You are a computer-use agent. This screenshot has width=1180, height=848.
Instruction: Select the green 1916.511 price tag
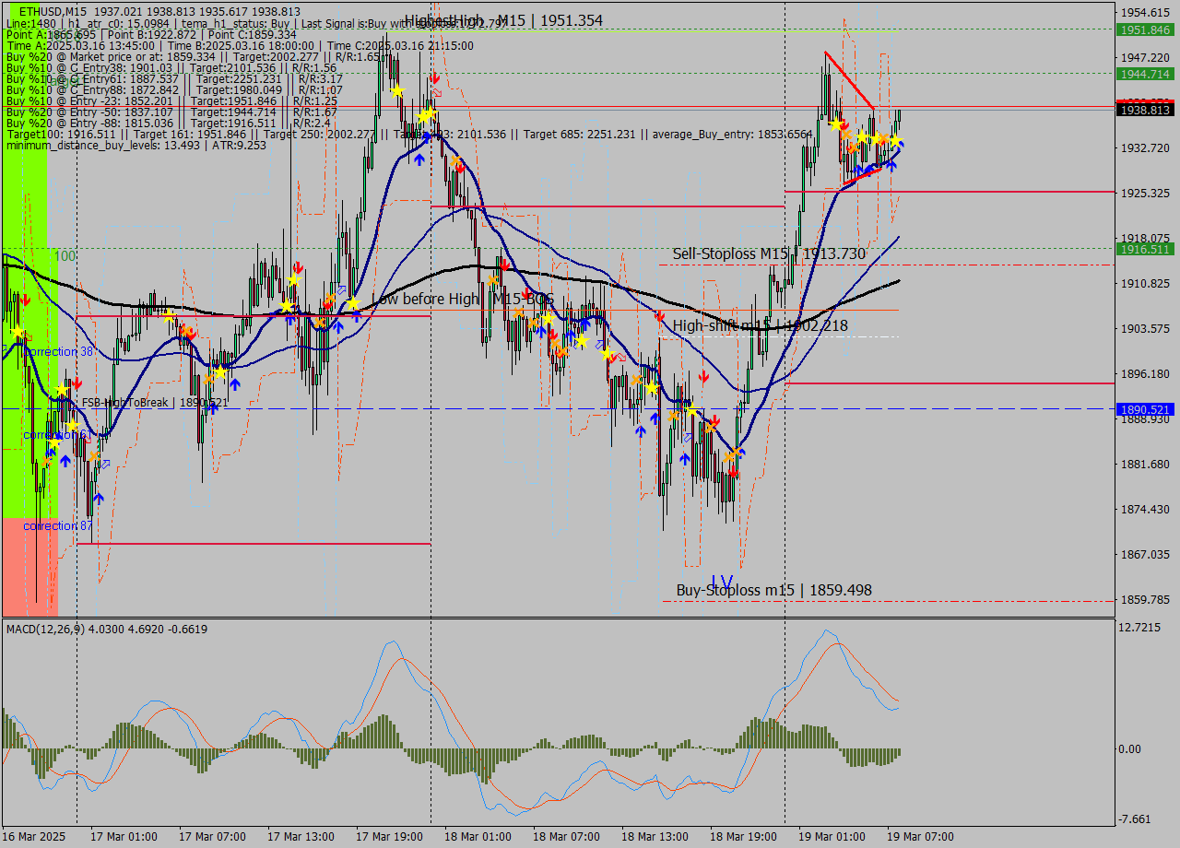[1144, 249]
